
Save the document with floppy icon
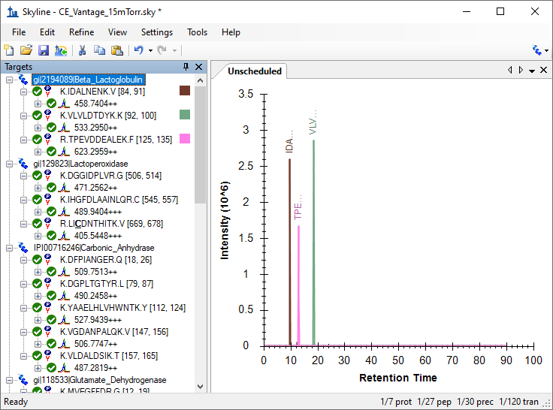(x=44, y=50)
